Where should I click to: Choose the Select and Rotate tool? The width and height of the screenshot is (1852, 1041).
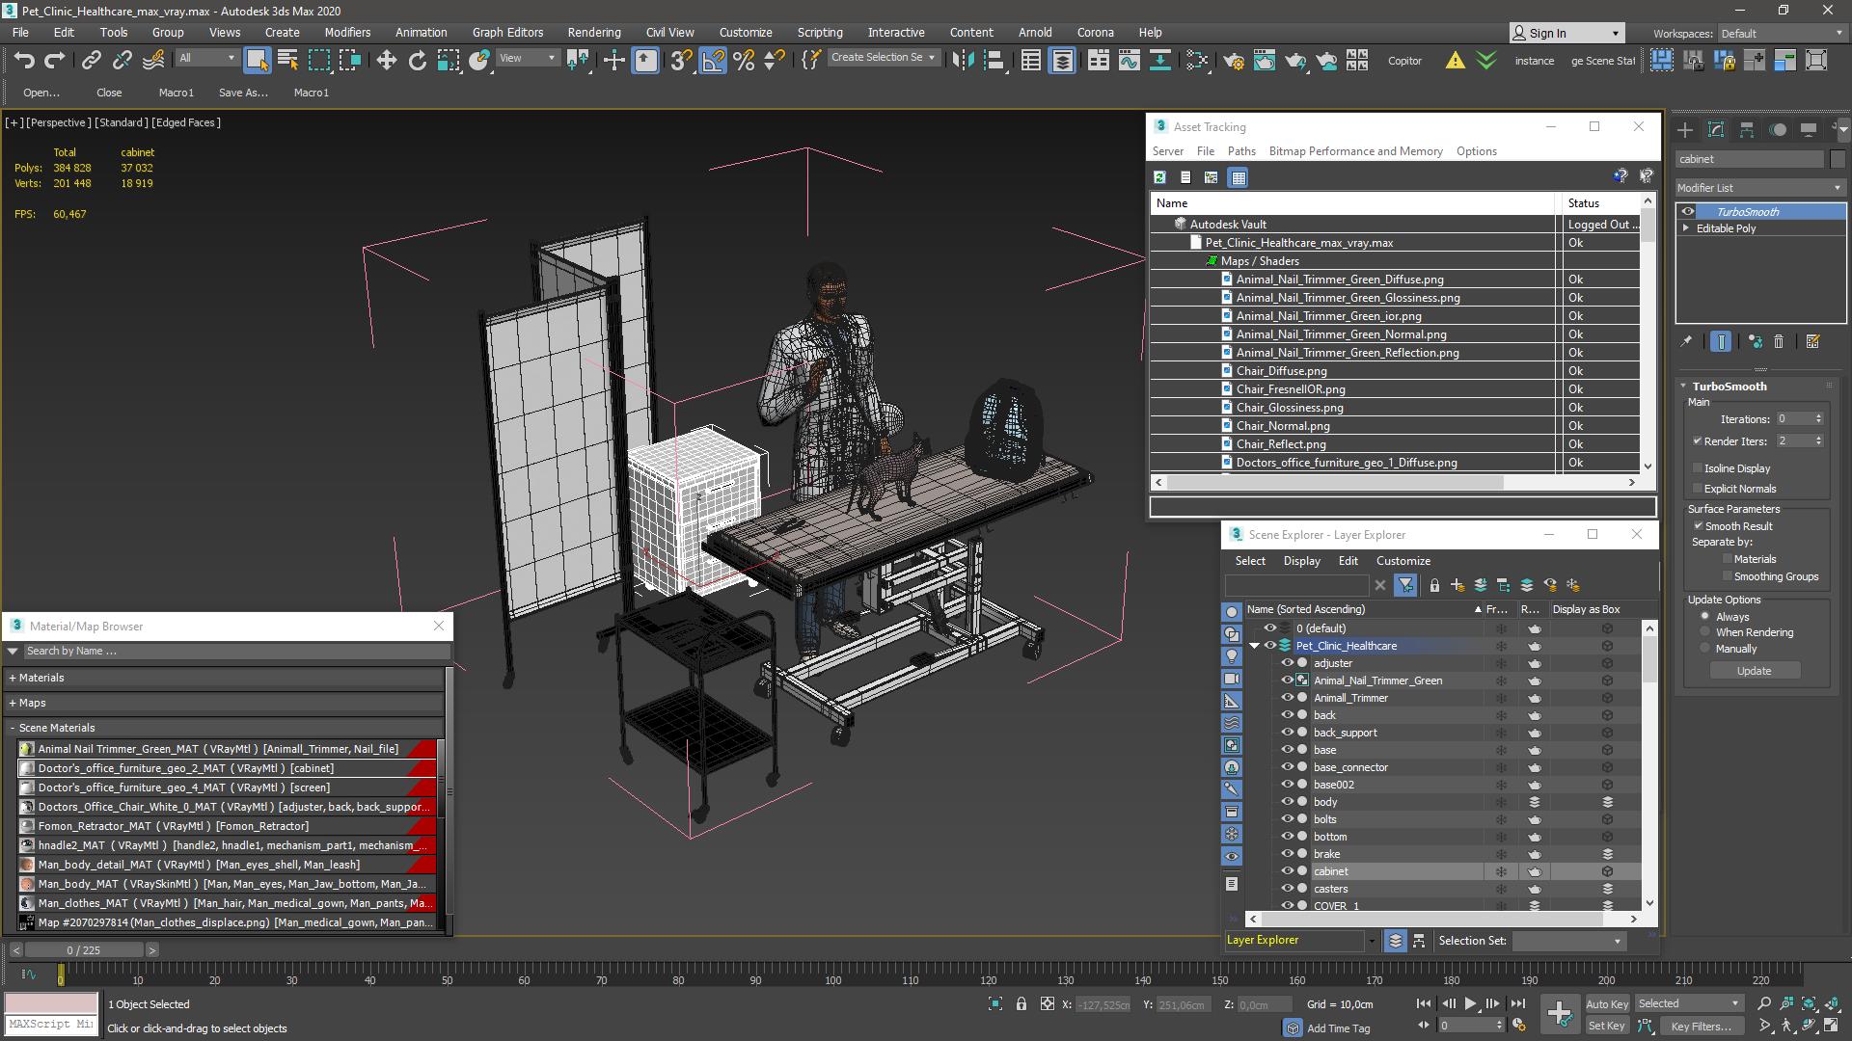pos(417,61)
